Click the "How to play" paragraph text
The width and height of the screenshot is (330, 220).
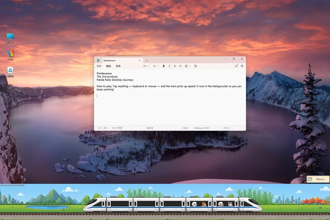pyautogui.click(x=169, y=88)
